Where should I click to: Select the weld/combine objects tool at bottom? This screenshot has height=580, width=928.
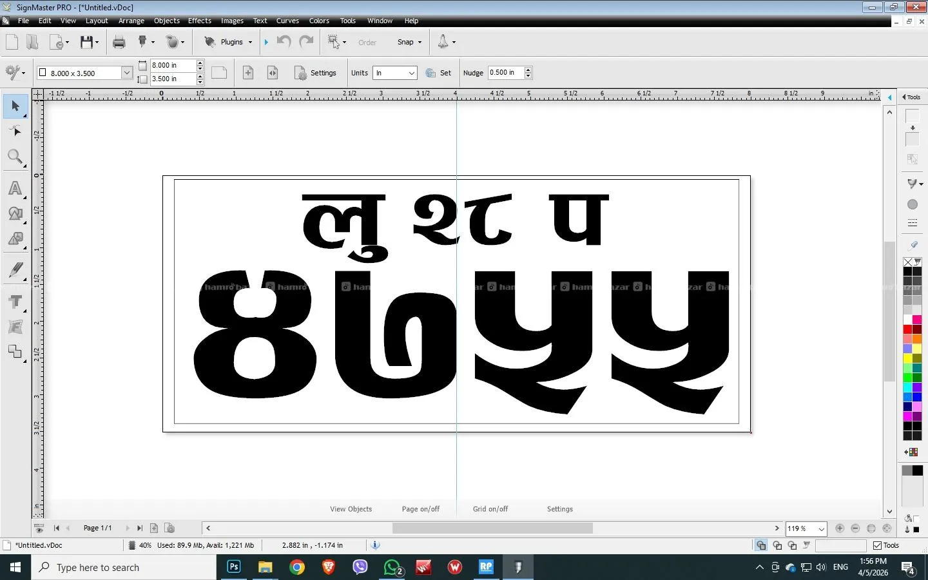pos(15,352)
